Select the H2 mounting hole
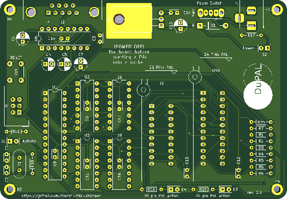Screen dimensions: 287x199 pos(10,189)
